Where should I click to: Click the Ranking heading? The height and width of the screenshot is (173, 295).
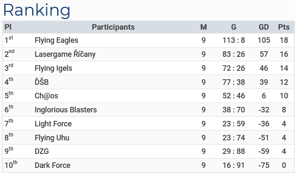click(37, 10)
